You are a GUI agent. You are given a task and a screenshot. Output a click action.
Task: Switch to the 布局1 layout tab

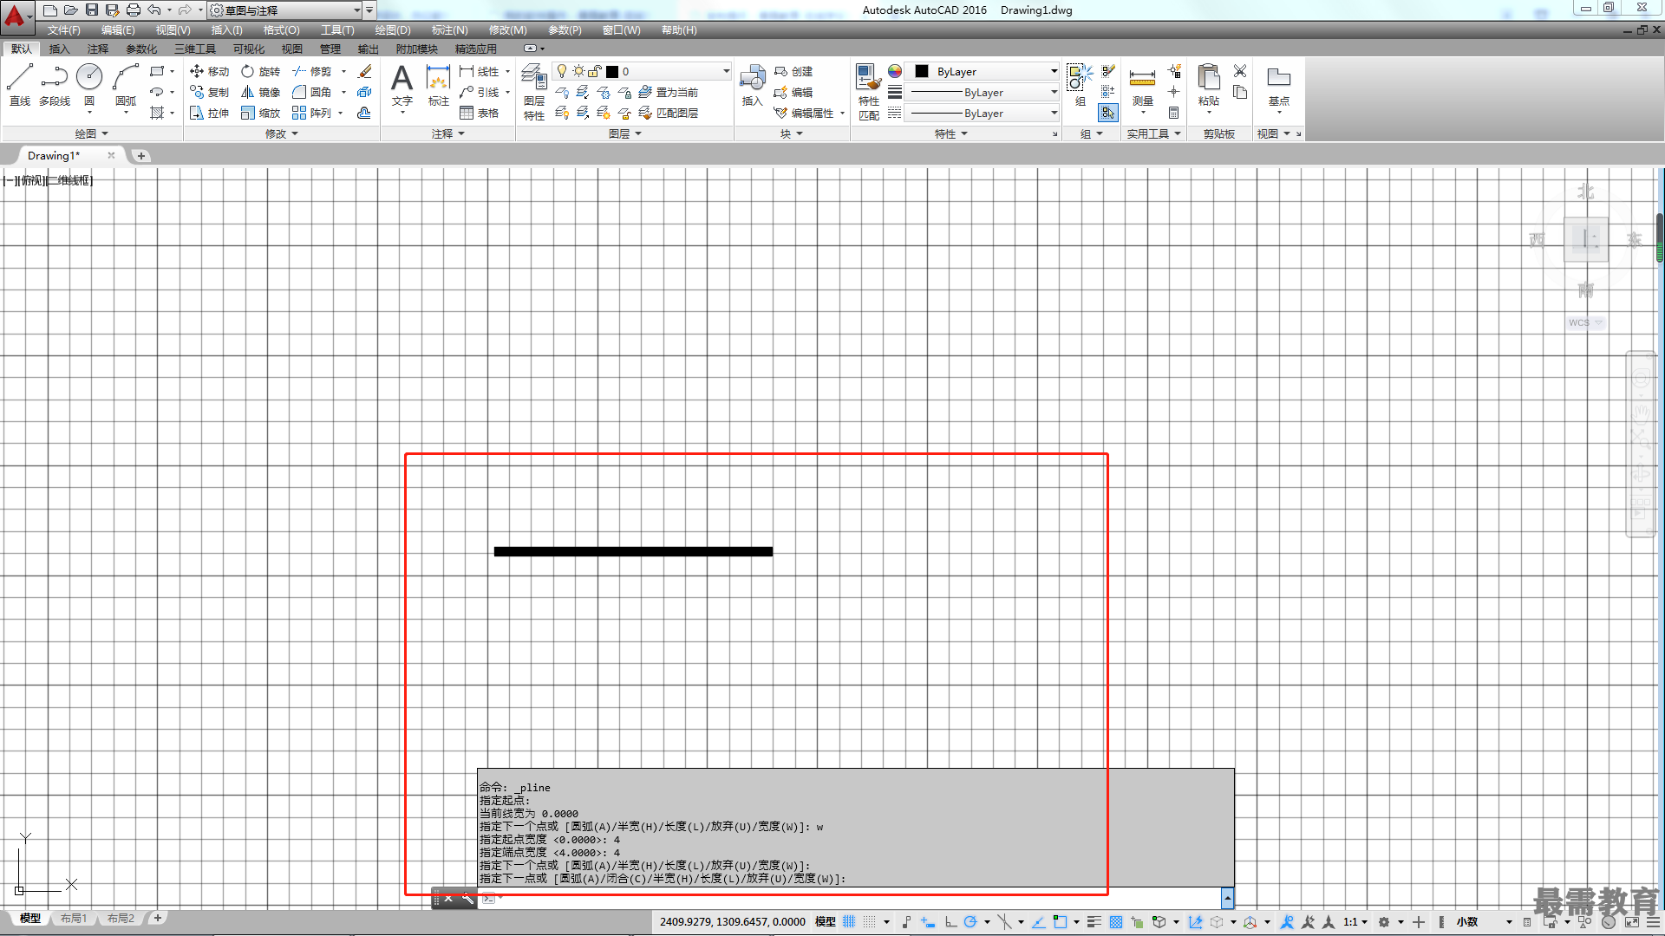[74, 918]
